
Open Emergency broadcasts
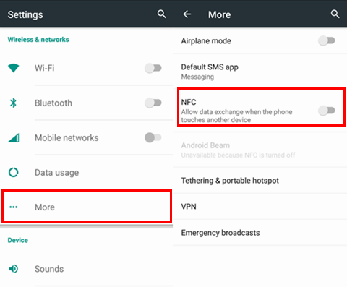pyautogui.click(x=260, y=233)
